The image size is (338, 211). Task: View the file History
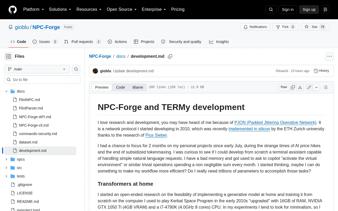(321, 71)
